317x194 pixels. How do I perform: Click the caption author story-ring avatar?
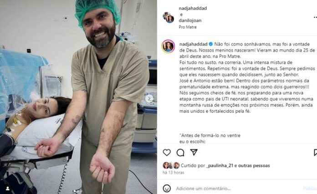168,46
